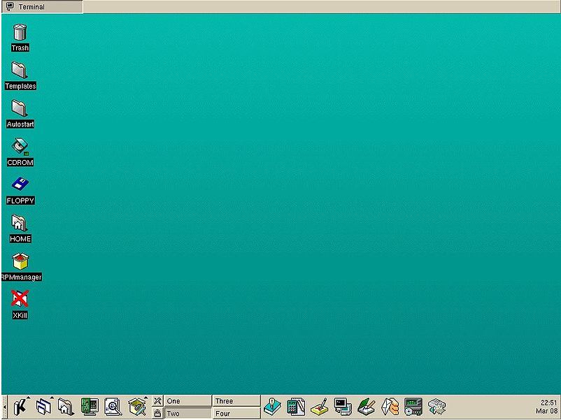This screenshot has height=420, width=561.
Task: Open the CD player panel icon
Action: pos(413,406)
